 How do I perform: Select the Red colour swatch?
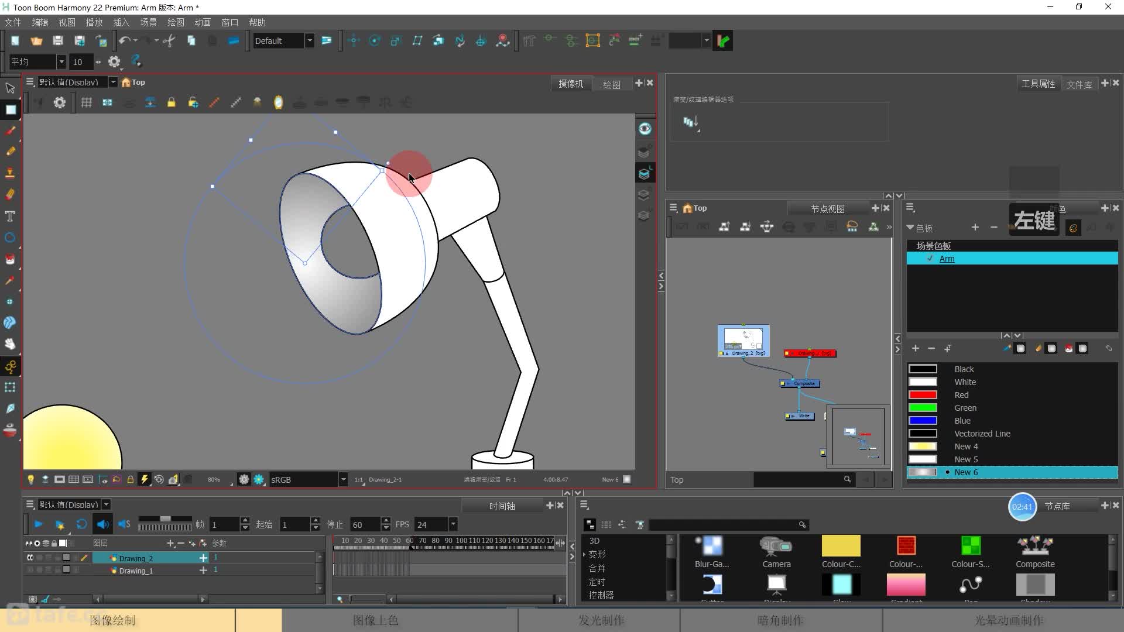coord(923,395)
